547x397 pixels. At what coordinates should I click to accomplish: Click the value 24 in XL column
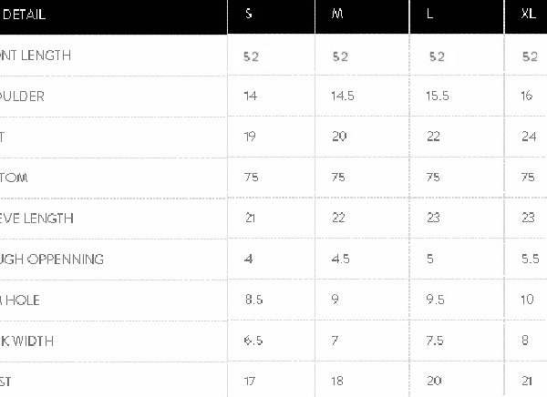[x=528, y=137]
